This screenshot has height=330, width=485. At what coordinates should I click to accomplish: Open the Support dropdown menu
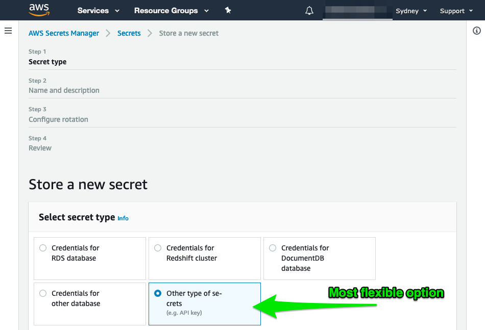click(456, 11)
